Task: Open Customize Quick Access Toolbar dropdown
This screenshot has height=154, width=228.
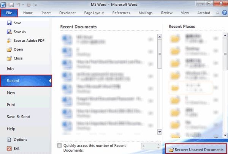Action: point(35,5)
